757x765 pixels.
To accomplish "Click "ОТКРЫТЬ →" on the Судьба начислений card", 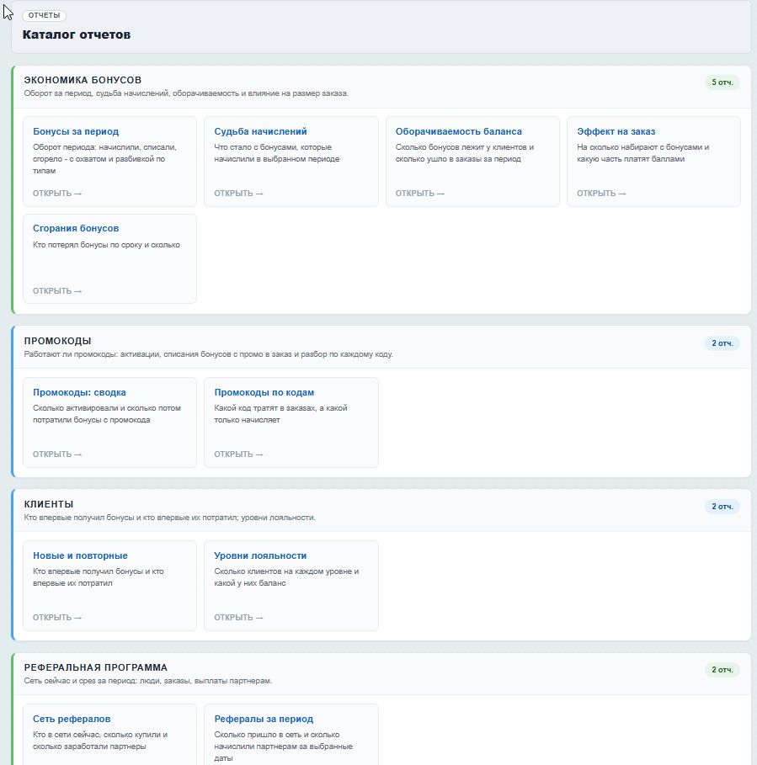I will (x=238, y=194).
